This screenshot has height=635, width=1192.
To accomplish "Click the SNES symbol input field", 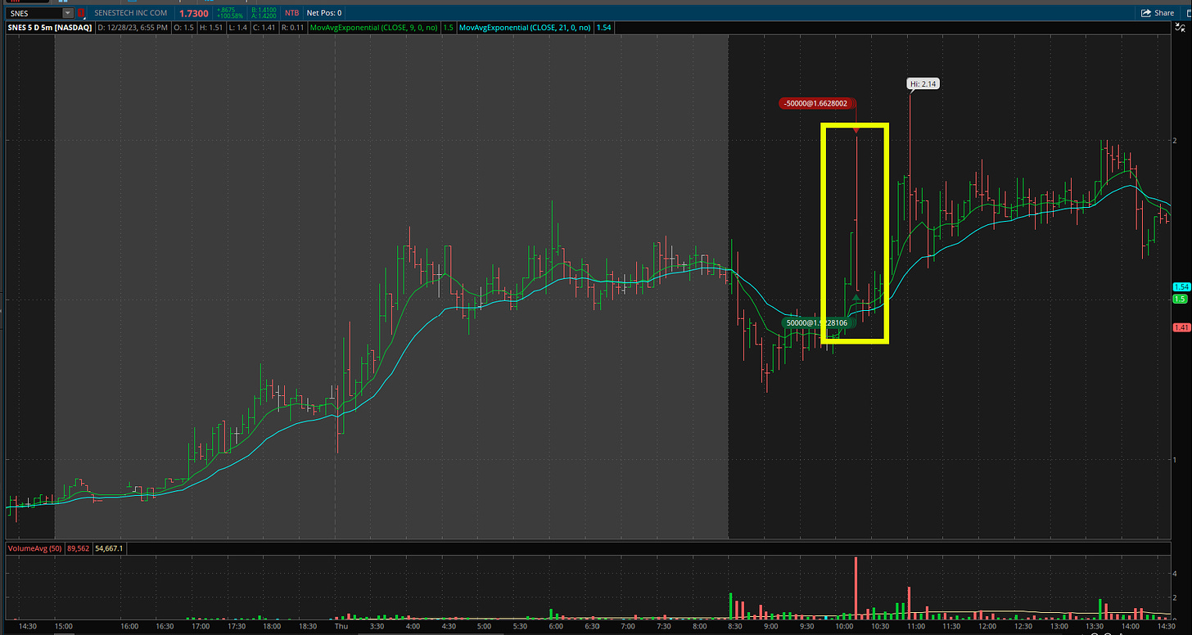I will [33, 13].
